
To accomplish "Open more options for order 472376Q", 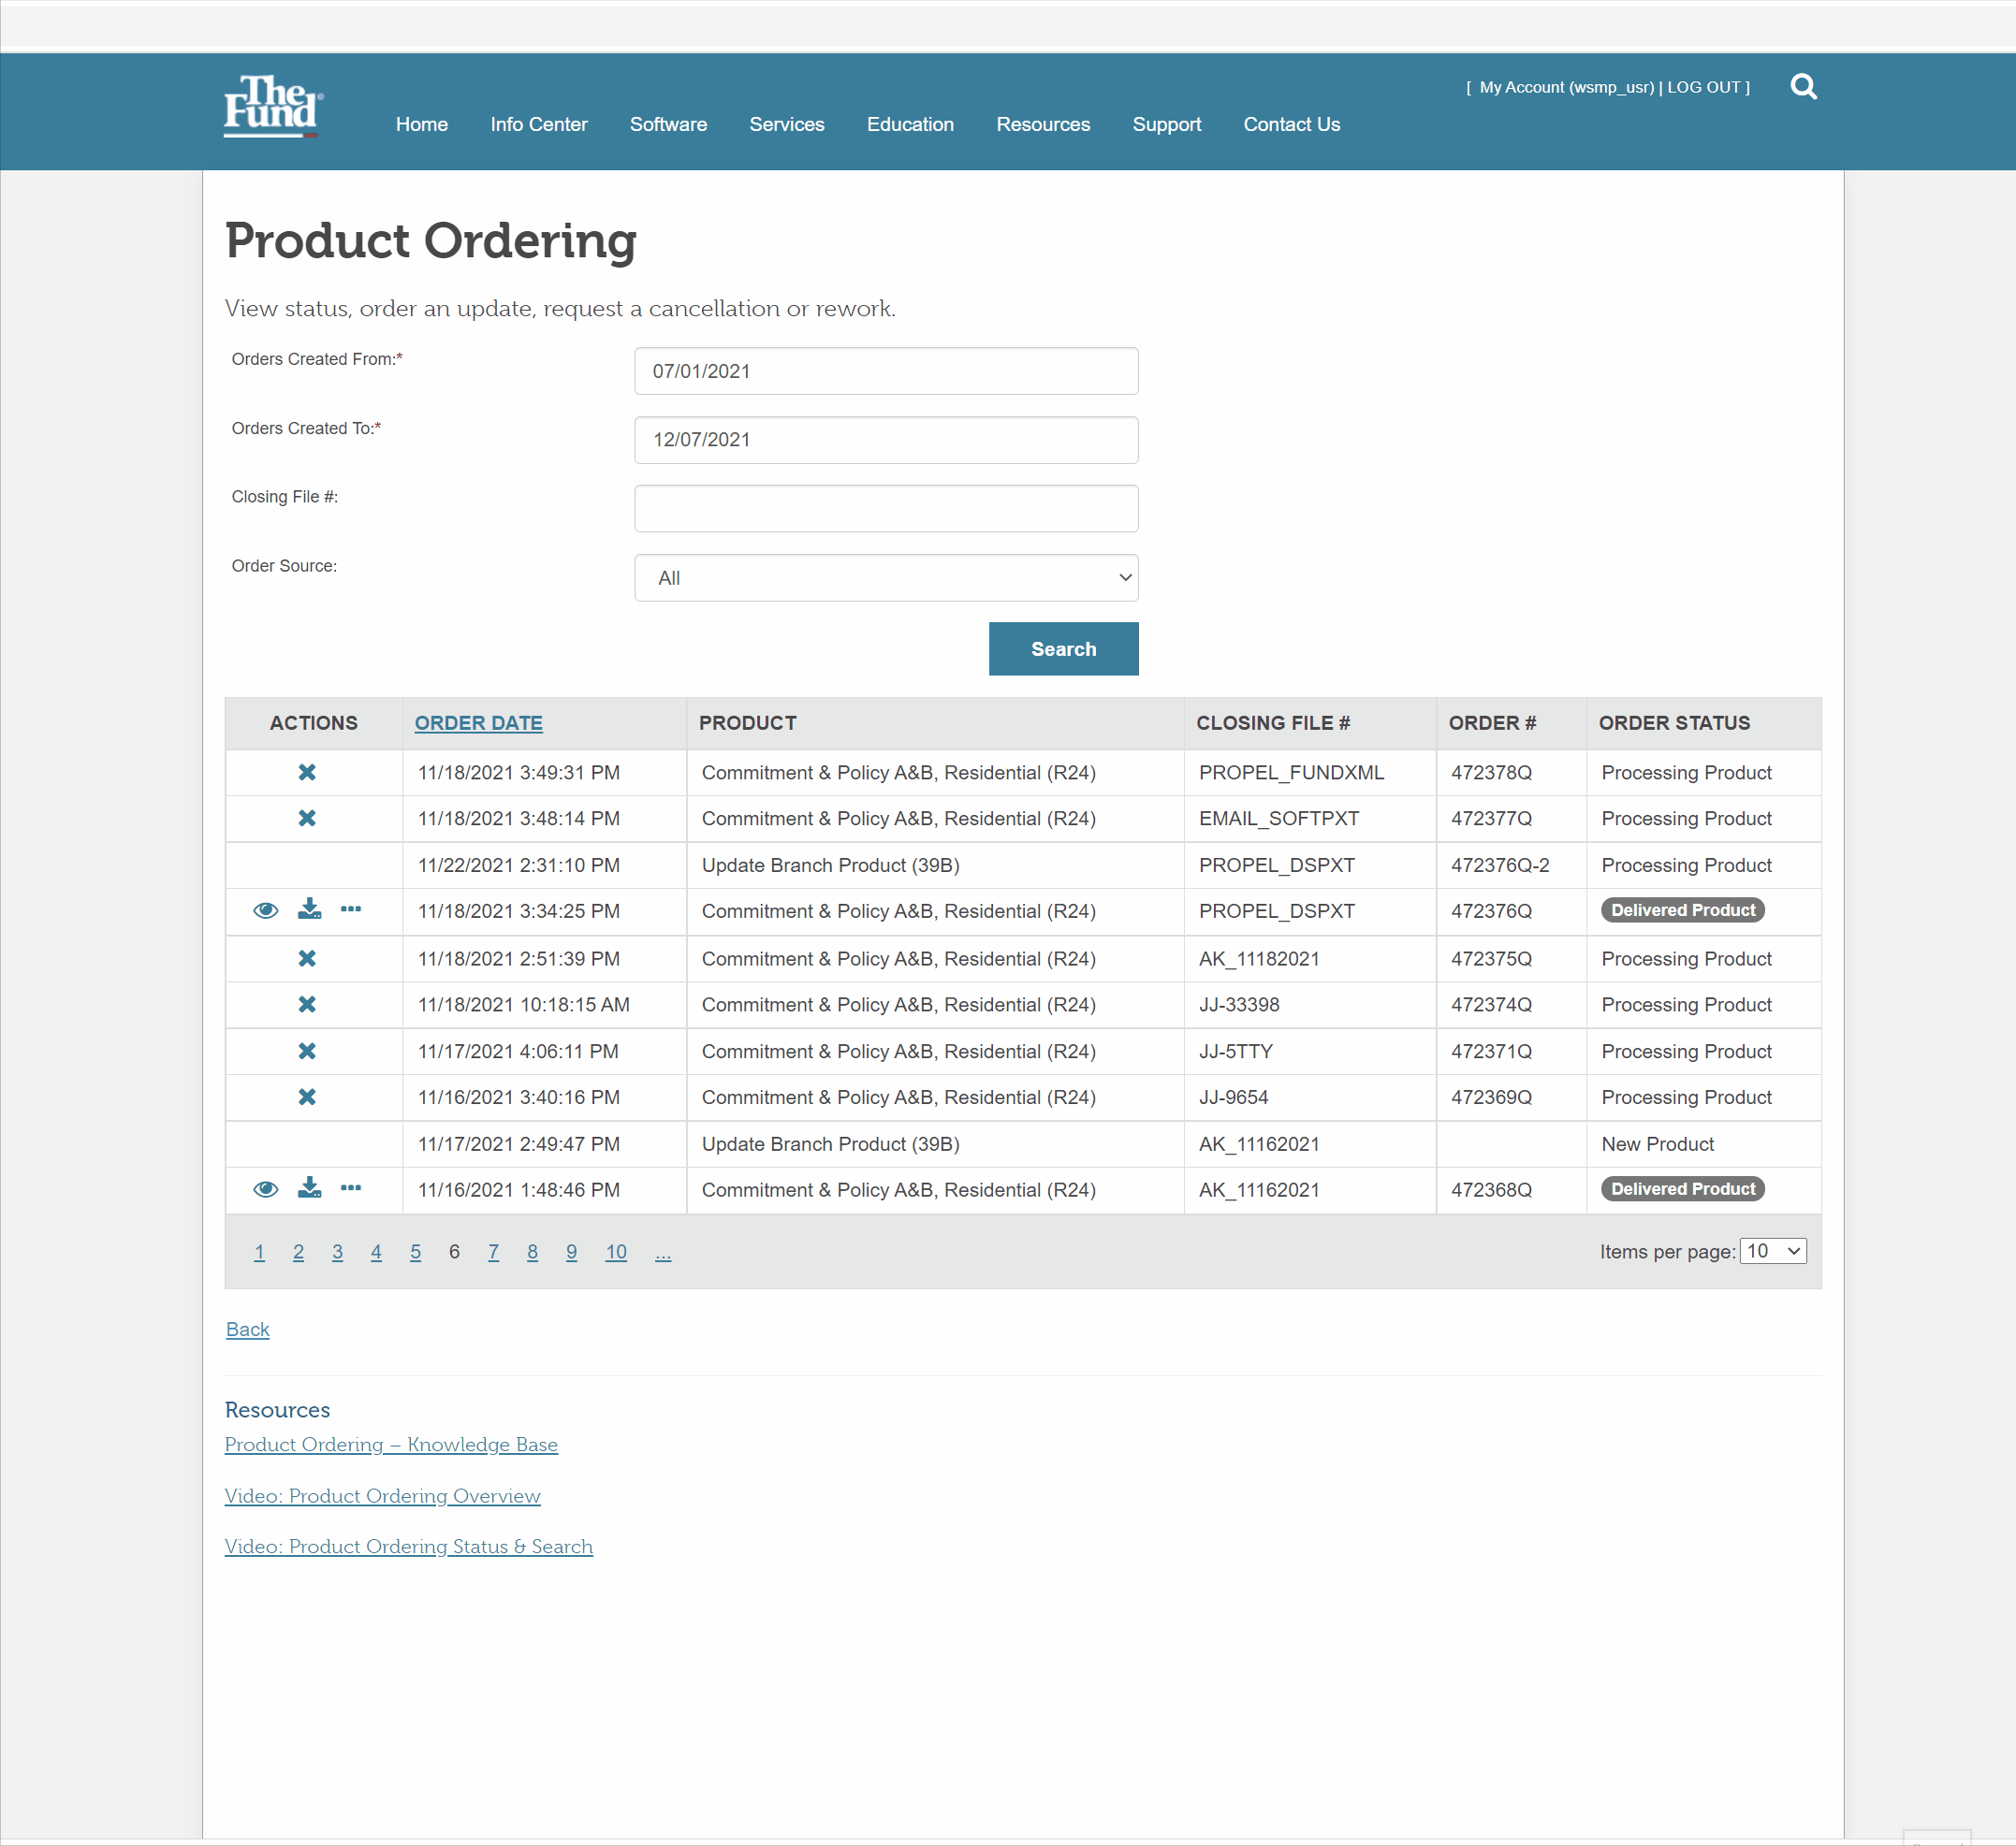I will pos(351,909).
